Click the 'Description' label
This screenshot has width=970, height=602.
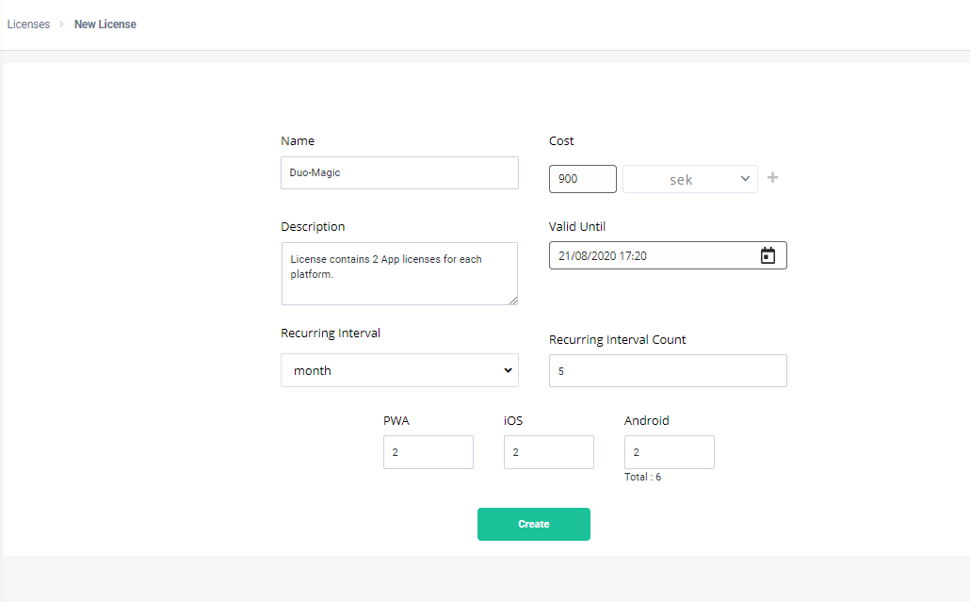pyautogui.click(x=313, y=226)
